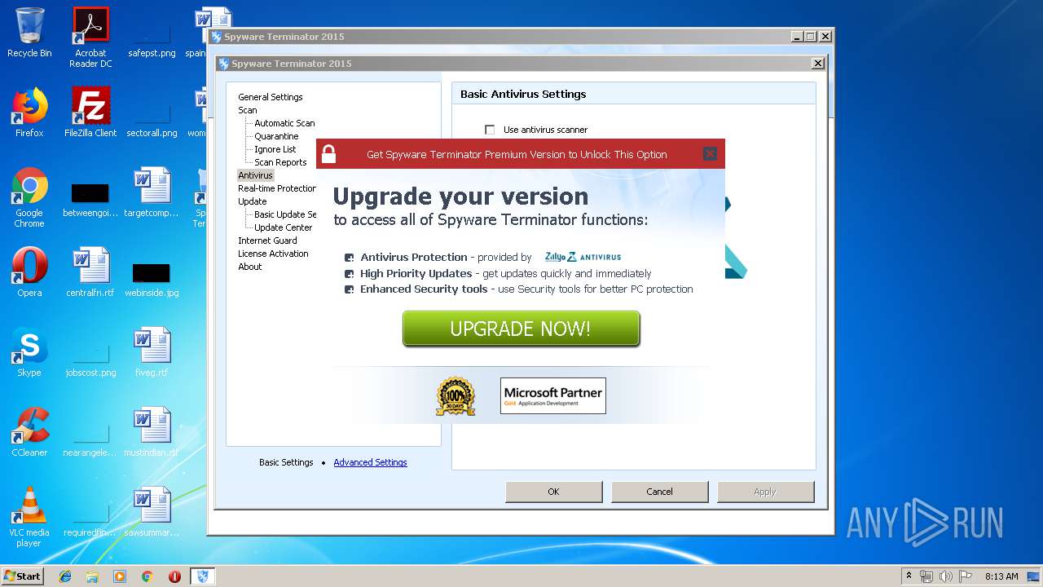
Task: Select Real-time Protection tree item
Action: [x=277, y=188]
